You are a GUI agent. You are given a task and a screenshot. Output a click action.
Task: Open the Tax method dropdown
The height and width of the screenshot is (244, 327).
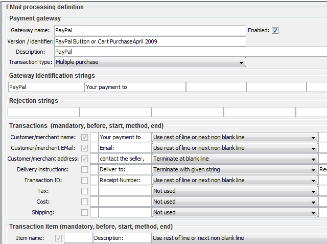point(235,191)
